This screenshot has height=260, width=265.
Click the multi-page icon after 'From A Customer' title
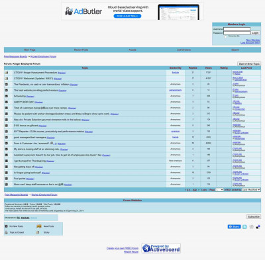tap(51, 143)
